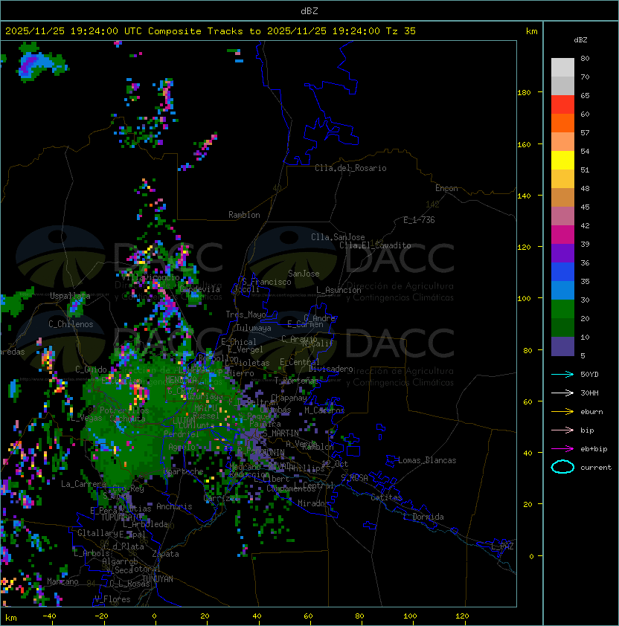This screenshot has height=626, width=619.
Task: Click the yellow eburn track arrow
Action: (562, 411)
